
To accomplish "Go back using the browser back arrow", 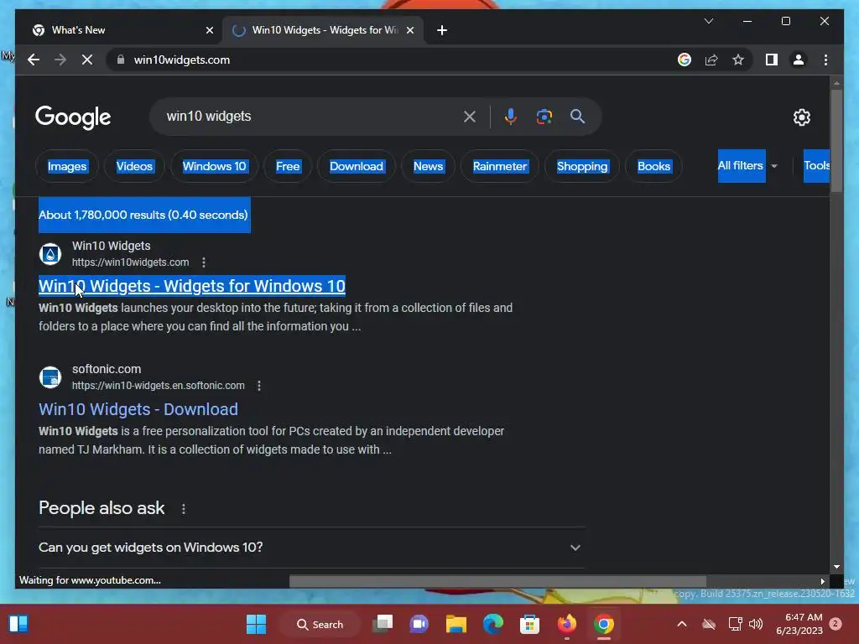I will [34, 60].
